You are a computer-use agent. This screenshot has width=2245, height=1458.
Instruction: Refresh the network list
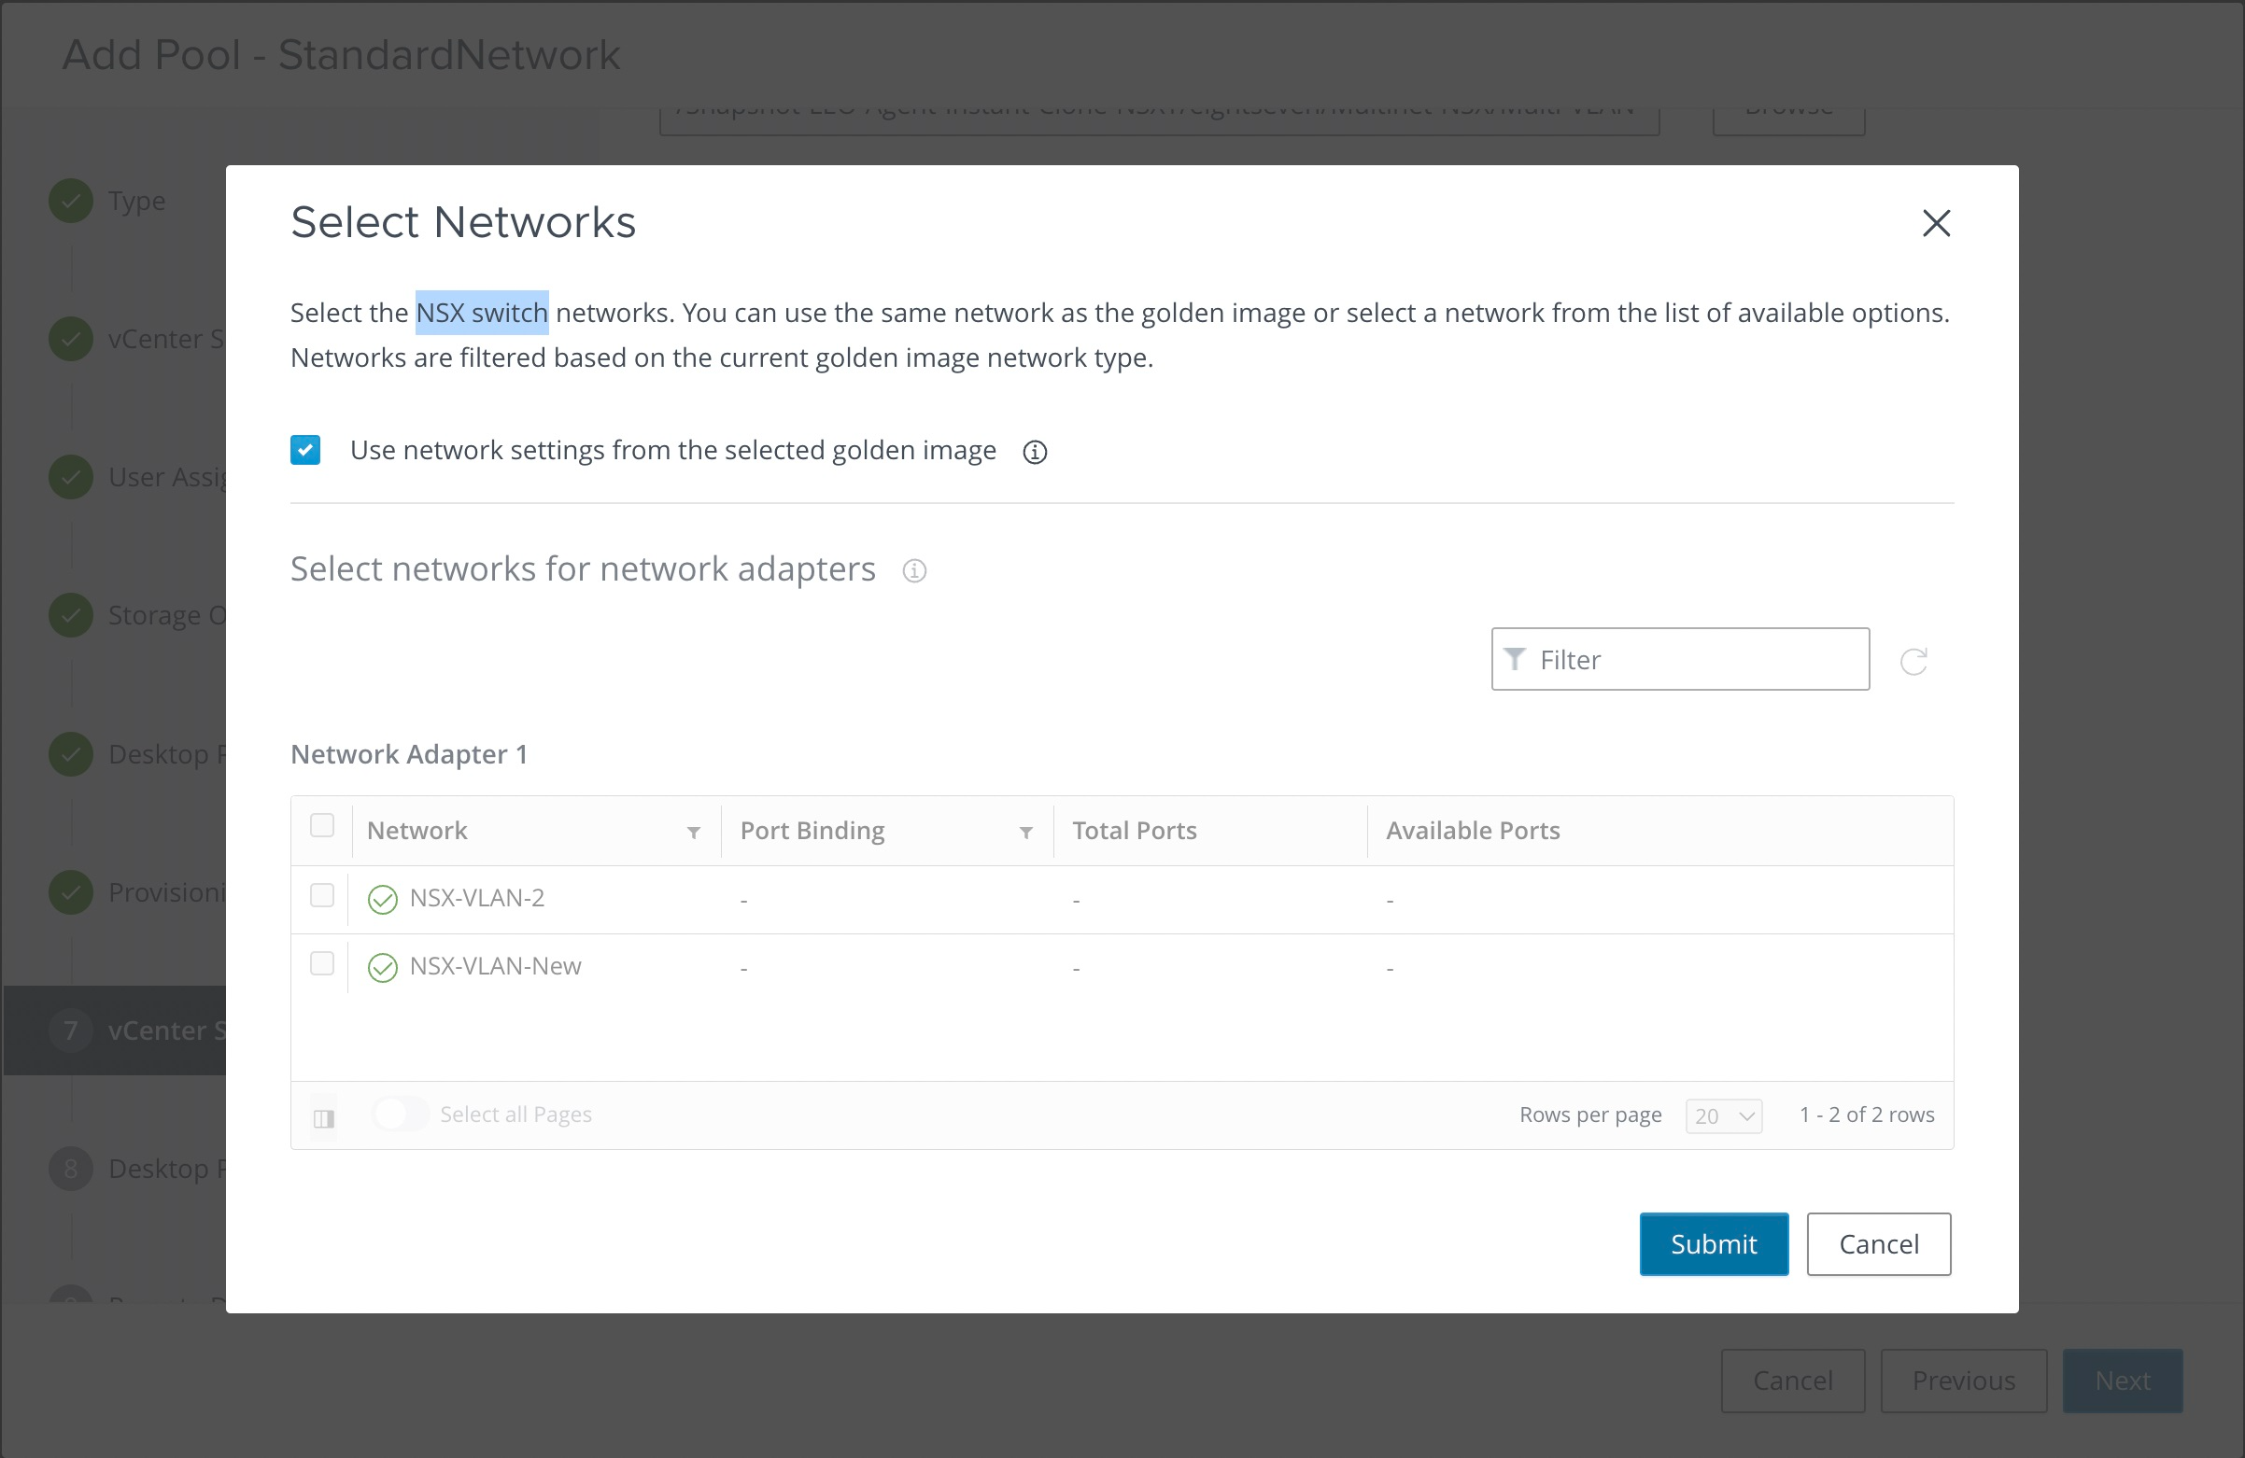click(x=1914, y=660)
